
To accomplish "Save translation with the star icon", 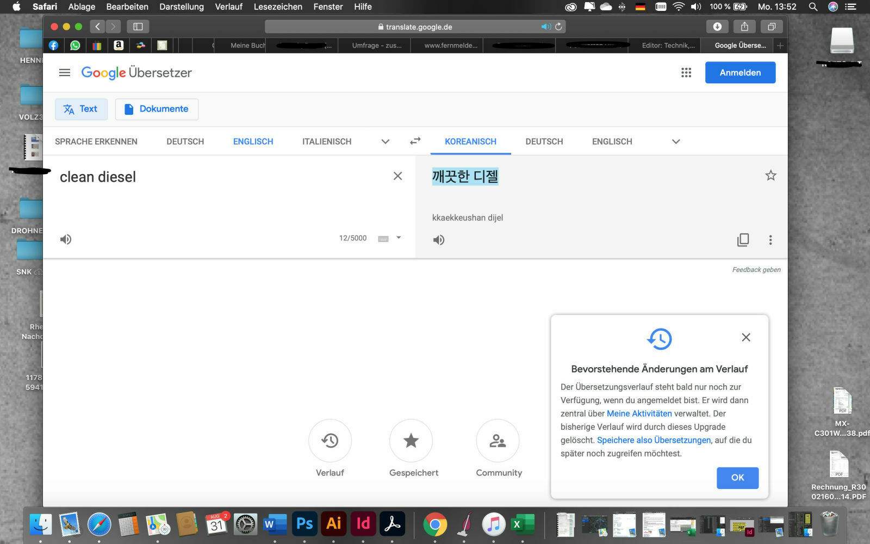I will [x=770, y=175].
